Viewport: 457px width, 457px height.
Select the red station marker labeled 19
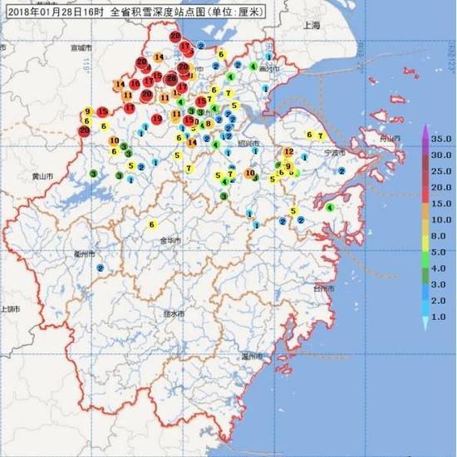157,119
